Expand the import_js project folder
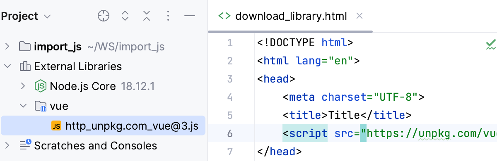Screen dimensions: 497x161 (7, 46)
